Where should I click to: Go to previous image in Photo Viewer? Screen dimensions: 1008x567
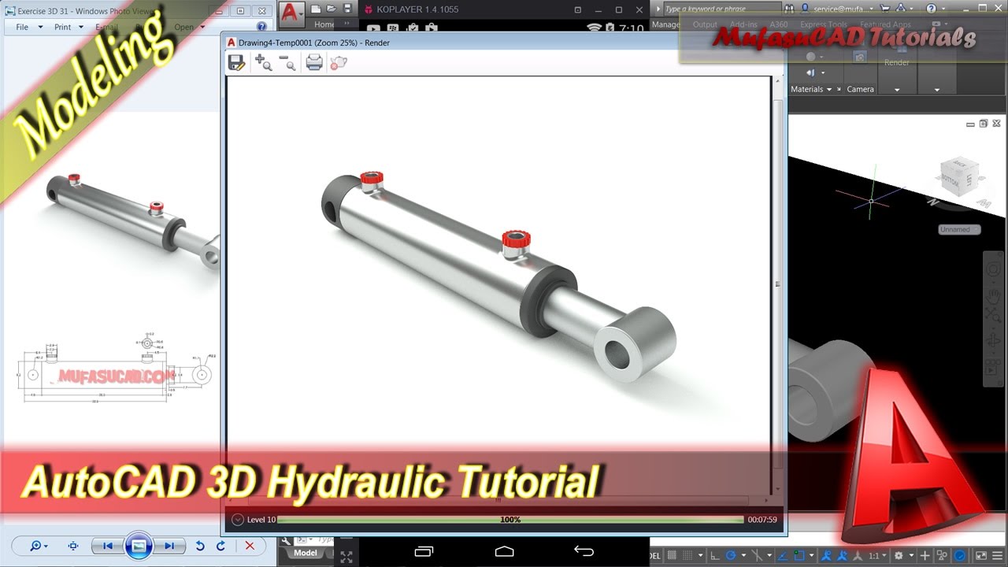tap(107, 546)
